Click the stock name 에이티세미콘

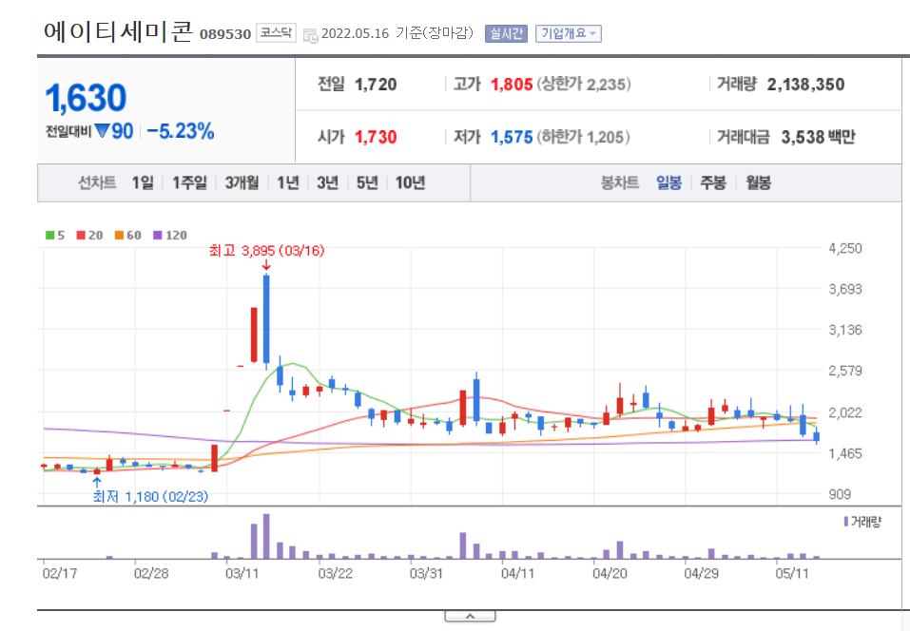pos(118,31)
